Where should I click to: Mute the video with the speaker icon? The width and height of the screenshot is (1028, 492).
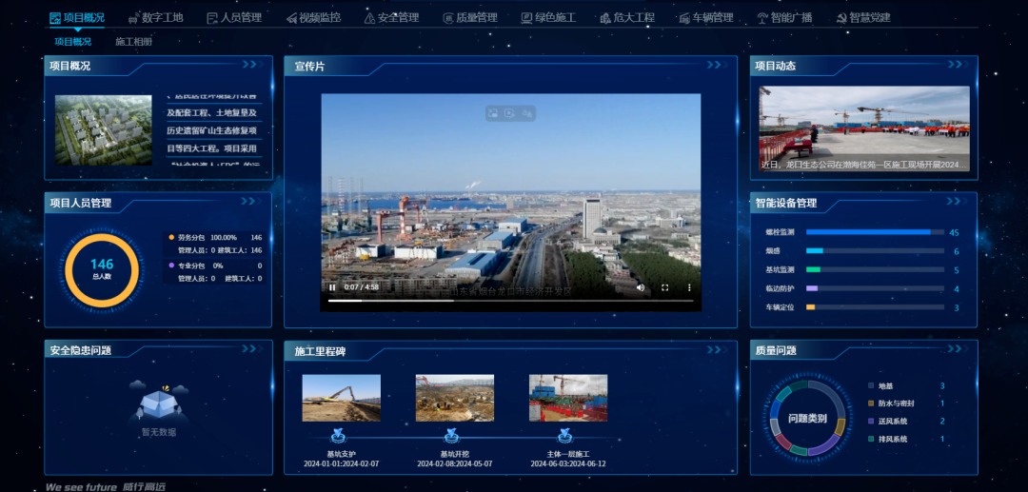point(640,287)
